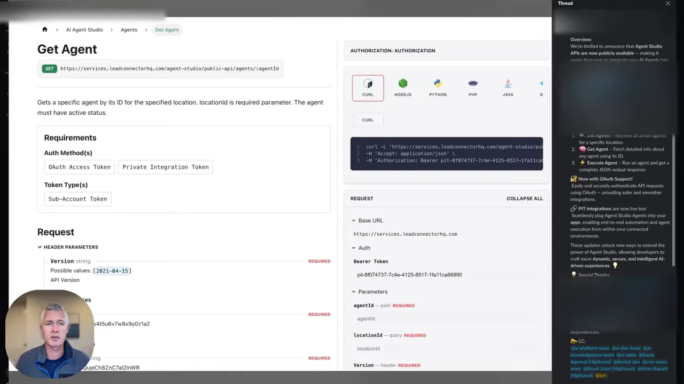This screenshot has height=384, width=684.
Task: Select the NODEJS code example icon
Action: 402,87
